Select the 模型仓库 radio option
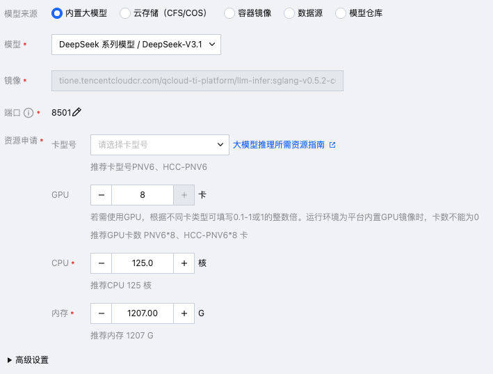This screenshot has width=493, height=374. point(340,13)
